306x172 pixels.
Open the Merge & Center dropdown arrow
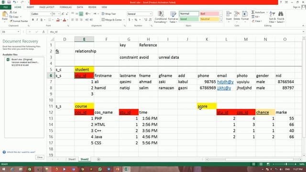[124, 20]
